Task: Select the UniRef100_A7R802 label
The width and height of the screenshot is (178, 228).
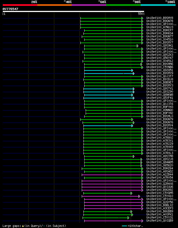Action: (x=160, y=138)
